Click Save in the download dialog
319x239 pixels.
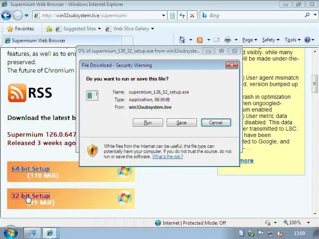[182, 123]
